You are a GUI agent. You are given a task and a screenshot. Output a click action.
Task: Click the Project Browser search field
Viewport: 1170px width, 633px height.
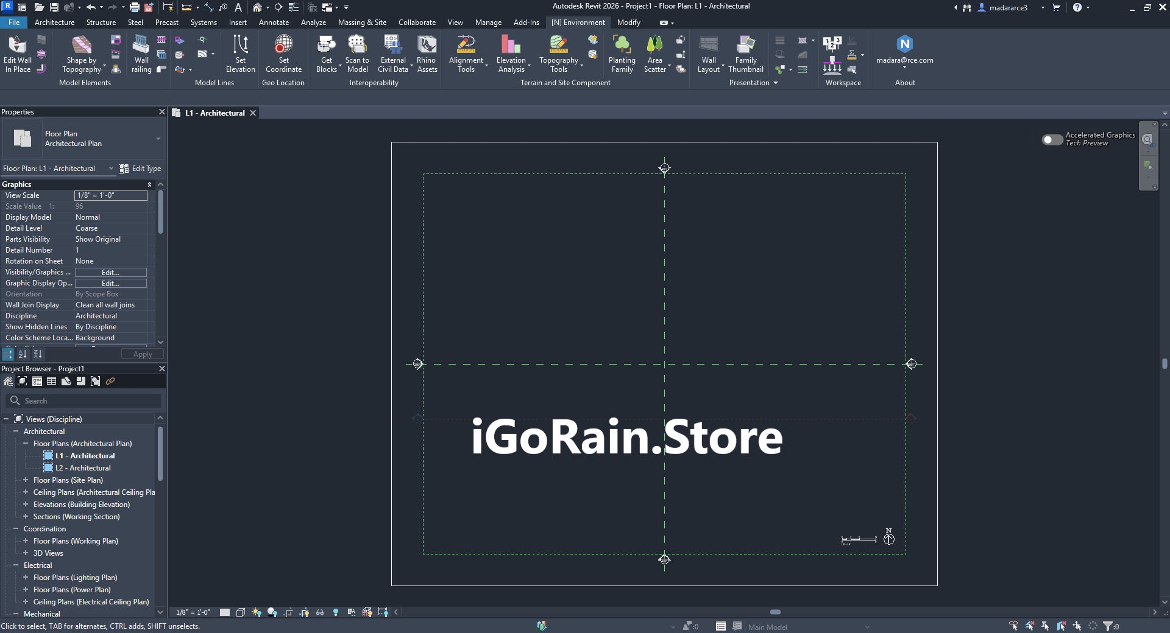point(85,401)
